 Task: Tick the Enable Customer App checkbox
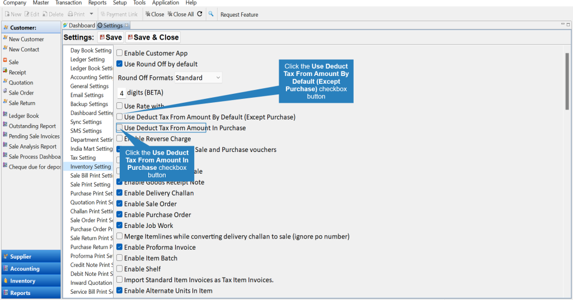tap(120, 53)
